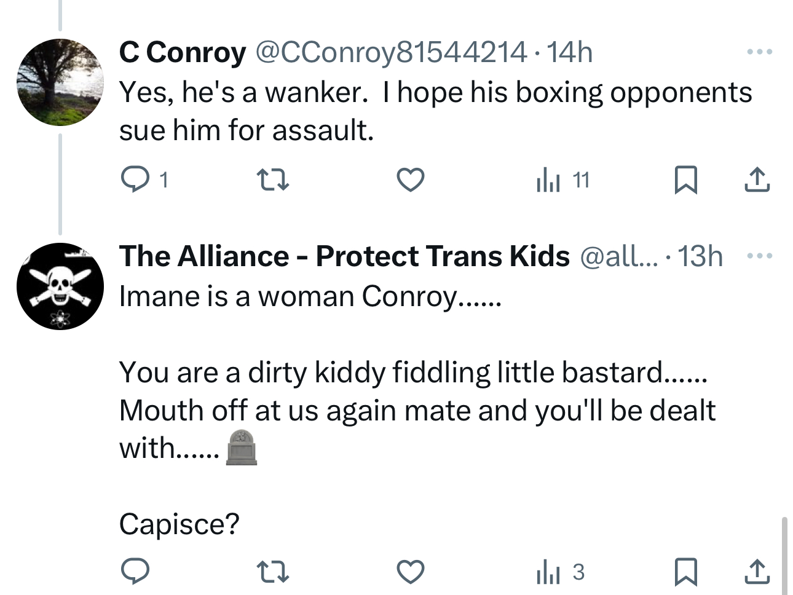Repost The Alliance tweet

272,572
